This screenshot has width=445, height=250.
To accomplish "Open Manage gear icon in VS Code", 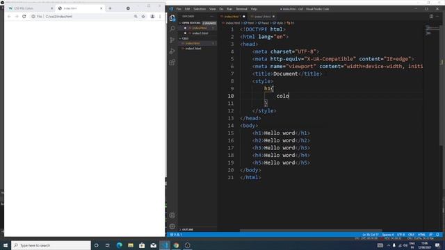I will [172, 226].
